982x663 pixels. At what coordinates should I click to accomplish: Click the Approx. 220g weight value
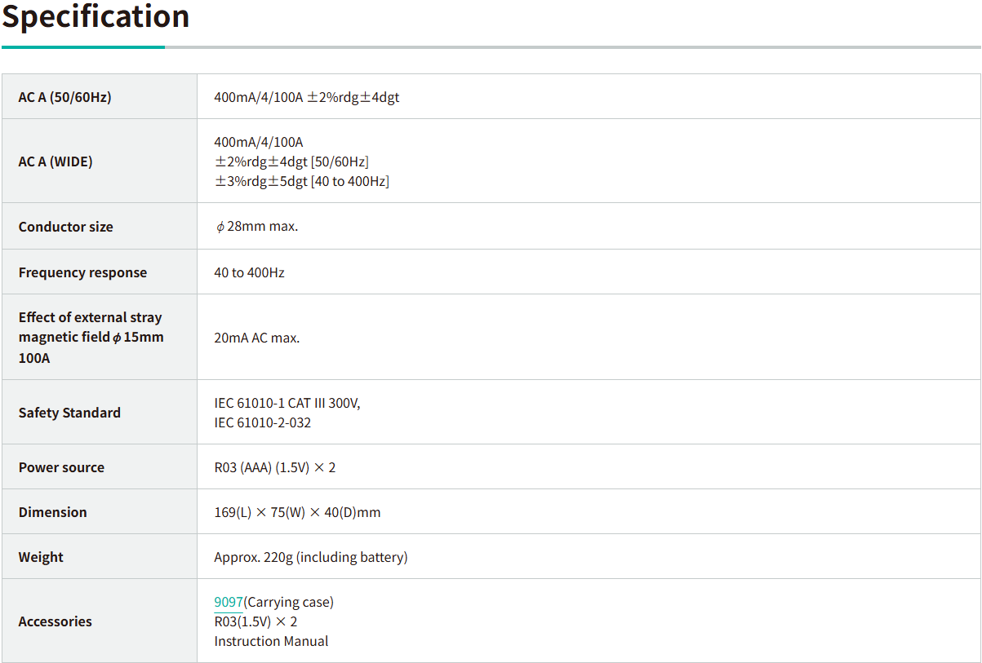(x=310, y=557)
